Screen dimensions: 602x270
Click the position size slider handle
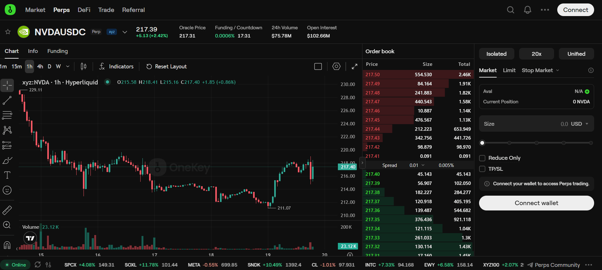pyautogui.click(x=482, y=143)
